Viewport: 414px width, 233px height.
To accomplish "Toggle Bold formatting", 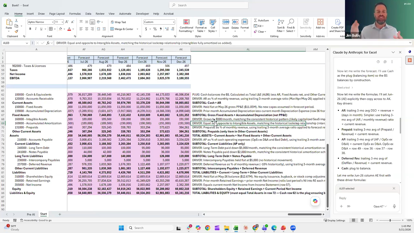I will click(x=30, y=29).
